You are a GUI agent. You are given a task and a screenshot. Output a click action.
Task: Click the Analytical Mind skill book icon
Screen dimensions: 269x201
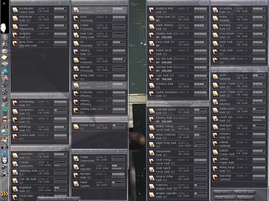click(152, 10)
